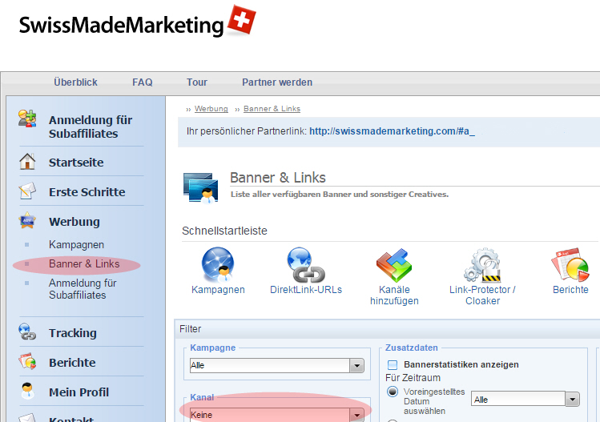The image size is (600, 422).
Task: Enable Bannerstatistiken anzeigen checkbox
Action: click(393, 364)
